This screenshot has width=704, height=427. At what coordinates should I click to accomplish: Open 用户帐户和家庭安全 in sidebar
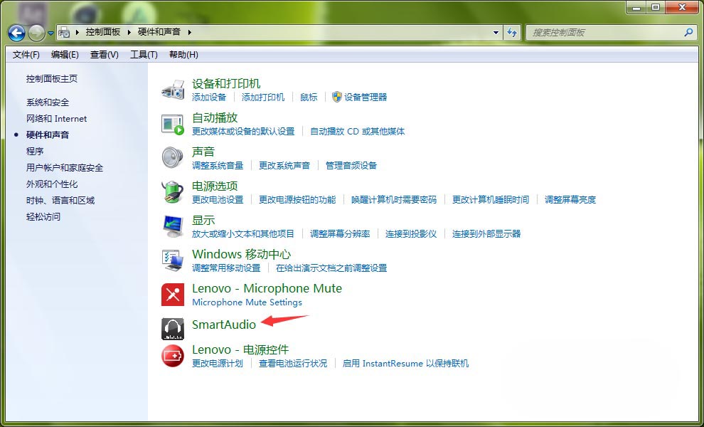tap(65, 168)
